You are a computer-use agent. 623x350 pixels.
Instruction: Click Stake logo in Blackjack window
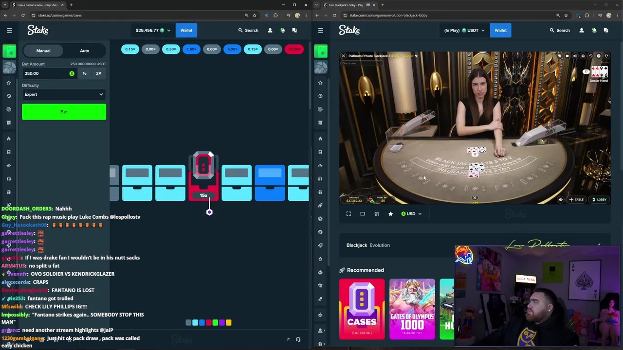pos(349,30)
